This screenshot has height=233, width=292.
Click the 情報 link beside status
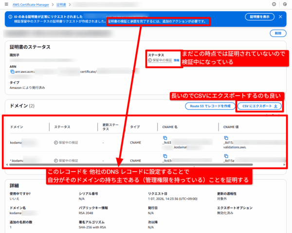point(177,60)
